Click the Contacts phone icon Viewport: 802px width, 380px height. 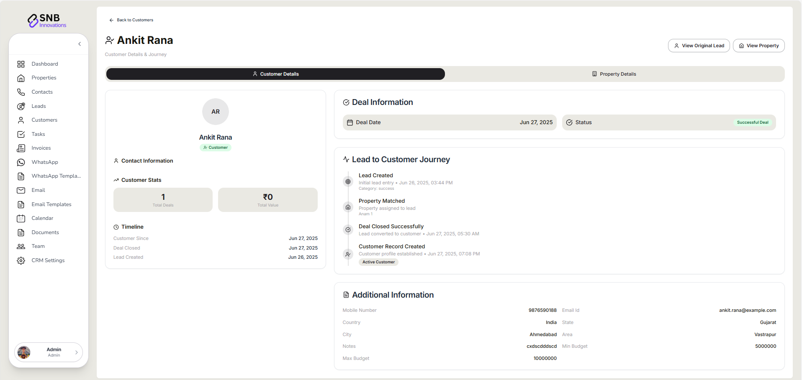[x=21, y=92]
